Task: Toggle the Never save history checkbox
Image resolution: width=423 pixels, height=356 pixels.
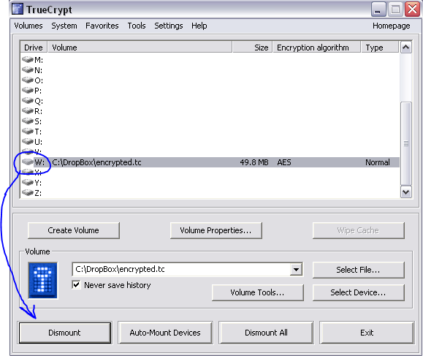Action: [x=77, y=285]
